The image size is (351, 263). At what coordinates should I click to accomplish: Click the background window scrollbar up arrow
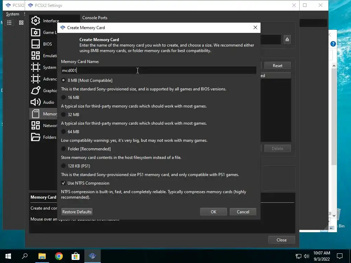point(334,66)
